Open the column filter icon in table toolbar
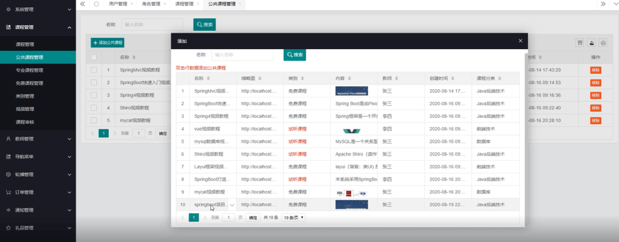 tap(580, 42)
